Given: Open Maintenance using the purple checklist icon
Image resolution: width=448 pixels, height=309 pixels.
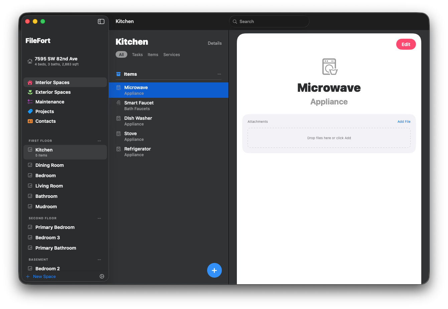Looking at the screenshot, I should click(x=30, y=101).
